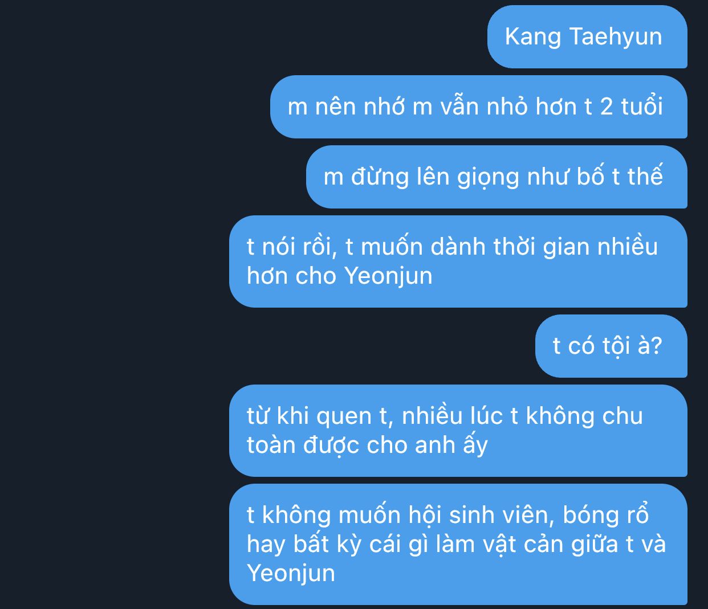708x609 pixels.
Task: Click the word "Kang" in the top bubble
Action: point(533,36)
